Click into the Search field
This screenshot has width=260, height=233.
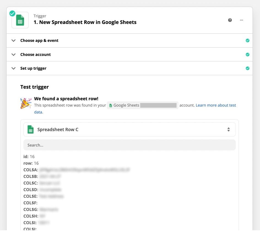click(129, 145)
